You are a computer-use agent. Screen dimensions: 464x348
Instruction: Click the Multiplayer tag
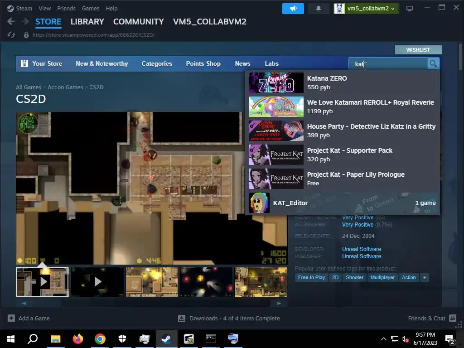click(382, 278)
